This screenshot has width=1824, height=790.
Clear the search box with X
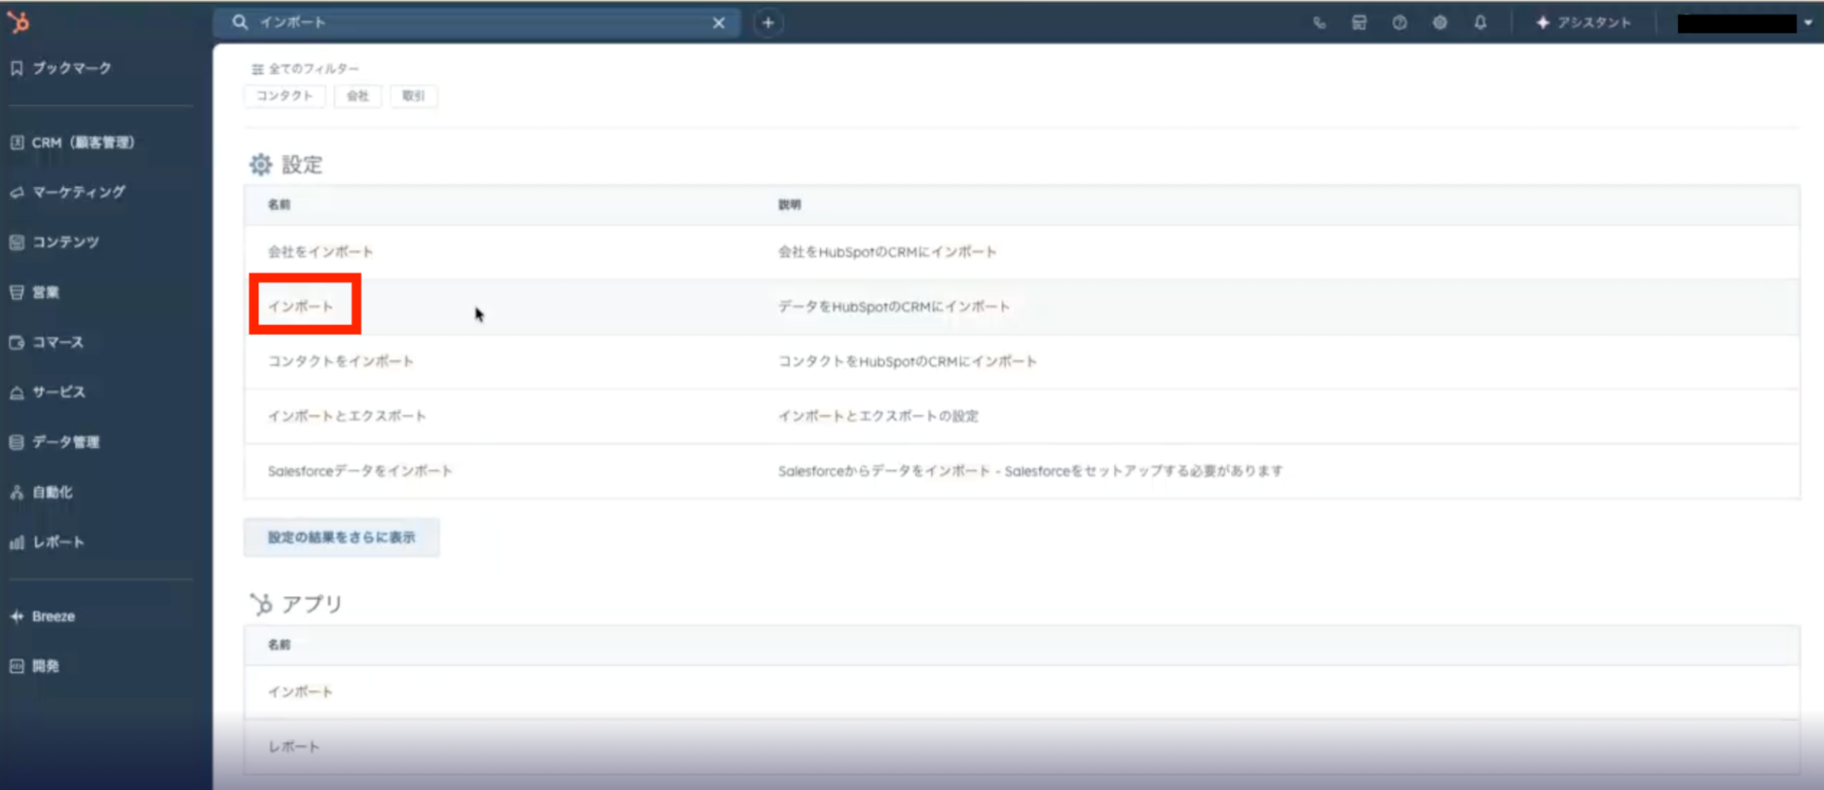coord(719,23)
